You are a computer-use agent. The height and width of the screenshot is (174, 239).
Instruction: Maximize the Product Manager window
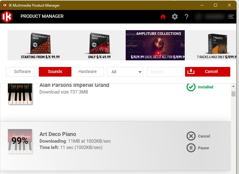coord(215,5)
